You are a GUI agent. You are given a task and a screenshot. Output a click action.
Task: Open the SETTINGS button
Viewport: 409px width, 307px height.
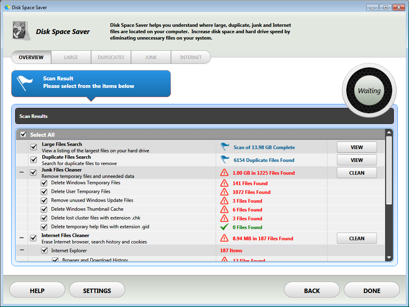coord(97,291)
